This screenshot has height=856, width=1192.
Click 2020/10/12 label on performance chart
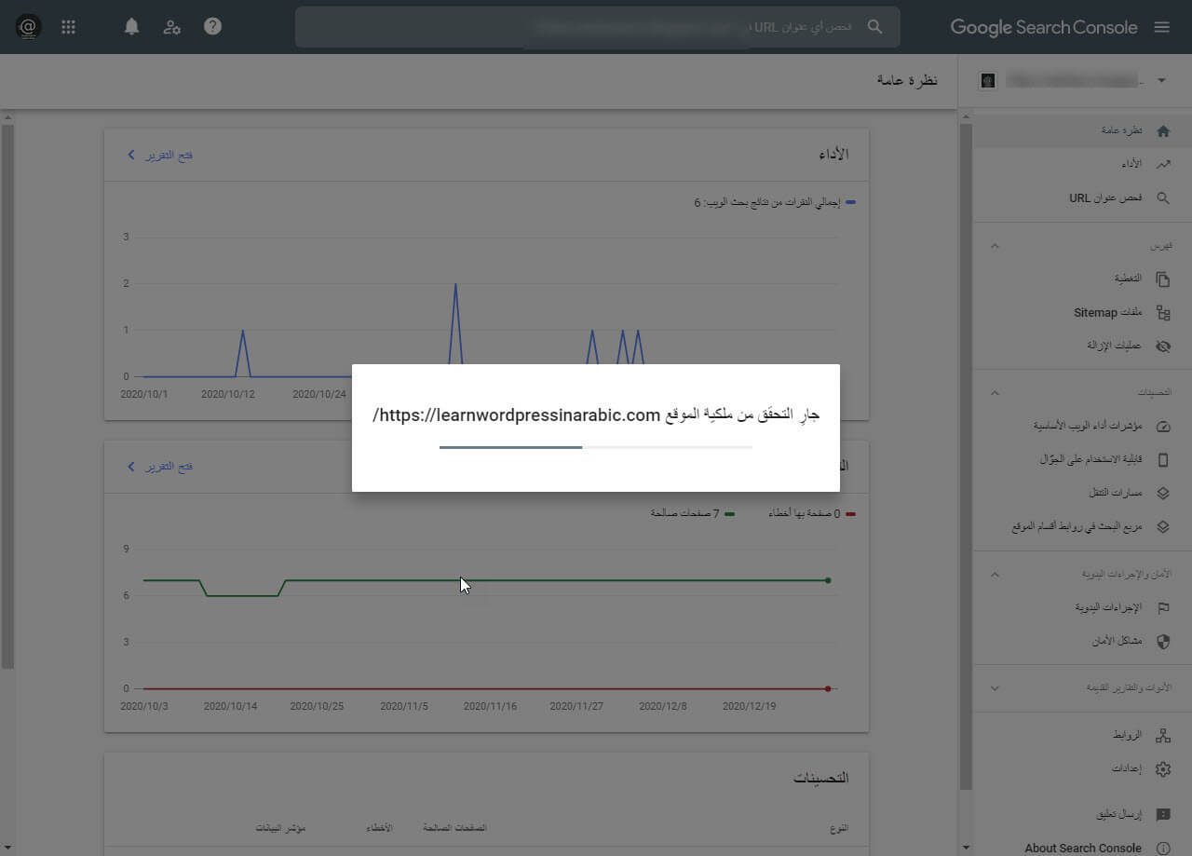click(228, 394)
